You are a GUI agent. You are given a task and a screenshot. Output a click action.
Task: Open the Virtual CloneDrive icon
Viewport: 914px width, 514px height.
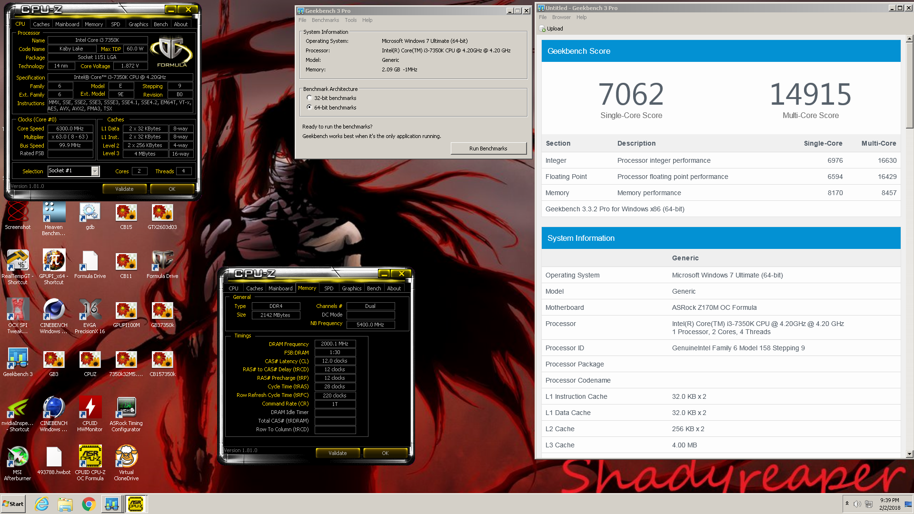(126, 464)
